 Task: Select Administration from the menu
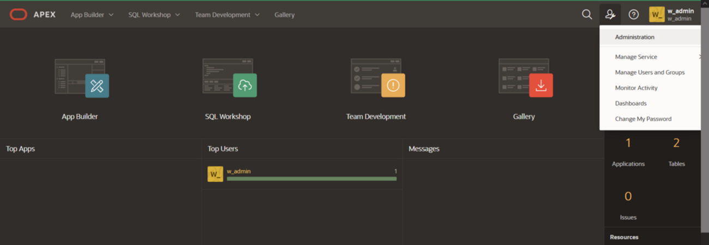pos(634,37)
